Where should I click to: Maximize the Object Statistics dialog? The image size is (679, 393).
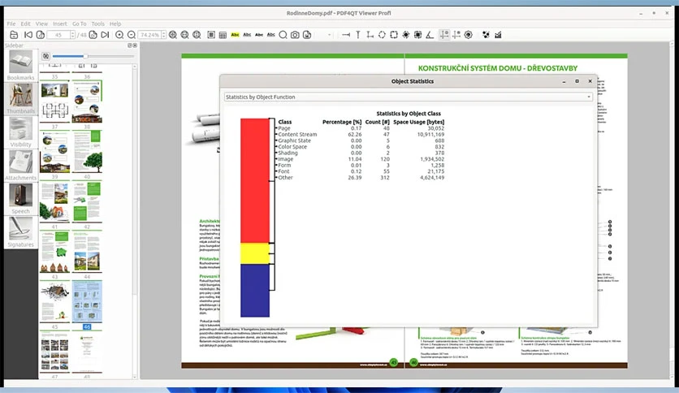point(577,81)
